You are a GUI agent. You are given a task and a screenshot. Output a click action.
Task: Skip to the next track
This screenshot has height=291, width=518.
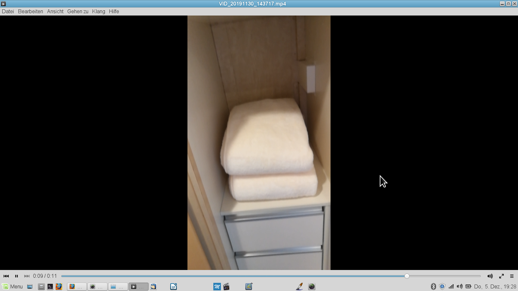(27, 276)
